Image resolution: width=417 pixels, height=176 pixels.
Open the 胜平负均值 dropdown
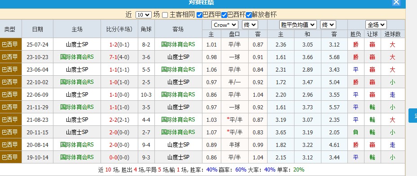point(298,25)
